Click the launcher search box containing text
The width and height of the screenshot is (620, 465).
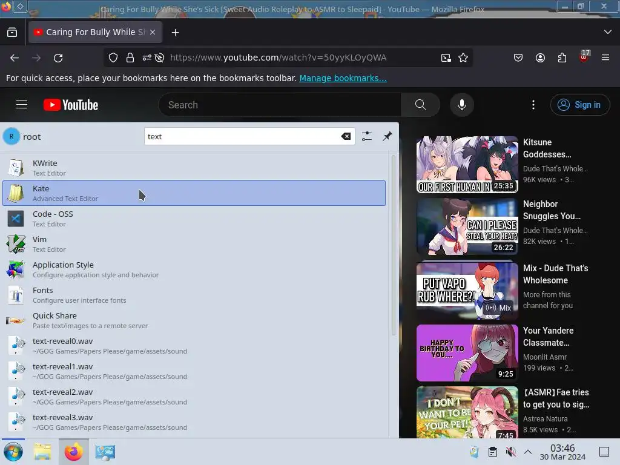click(249, 136)
